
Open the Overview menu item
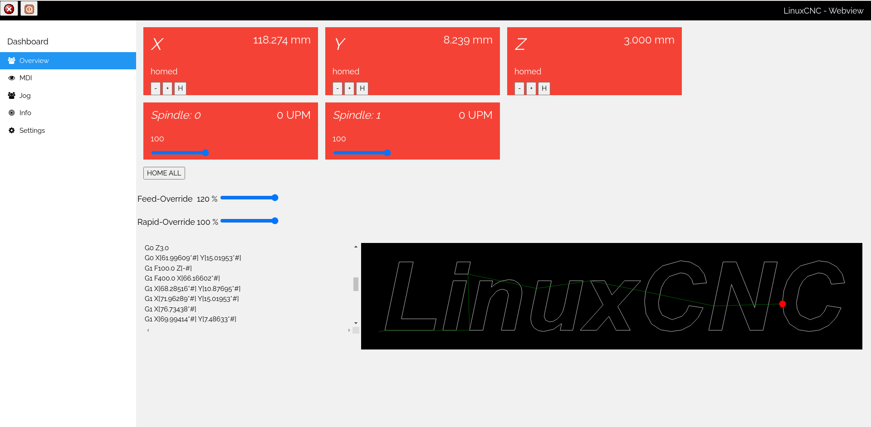[68, 61]
